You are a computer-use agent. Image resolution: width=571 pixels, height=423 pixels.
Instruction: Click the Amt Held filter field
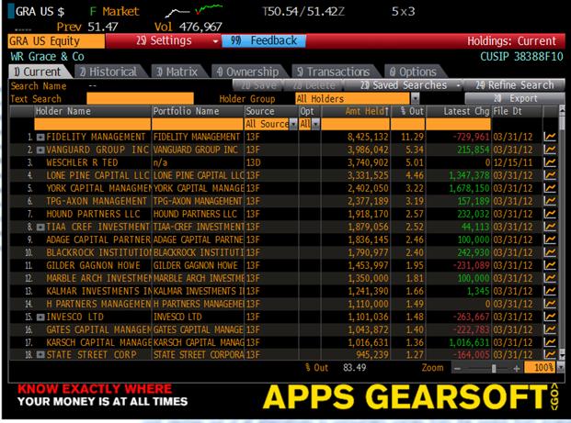click(356, 124)
